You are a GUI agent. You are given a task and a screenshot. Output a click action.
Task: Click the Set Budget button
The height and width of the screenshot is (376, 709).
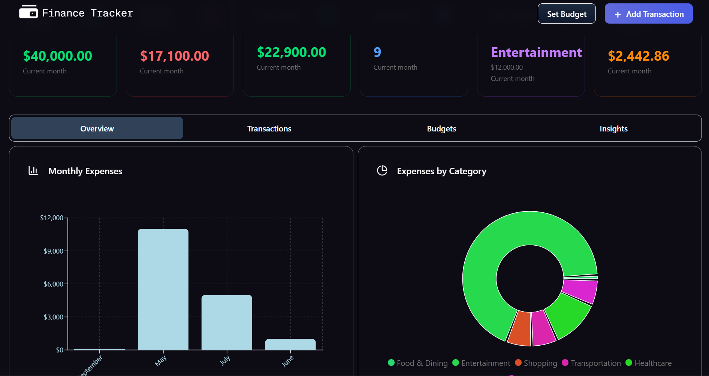point(566,13)
